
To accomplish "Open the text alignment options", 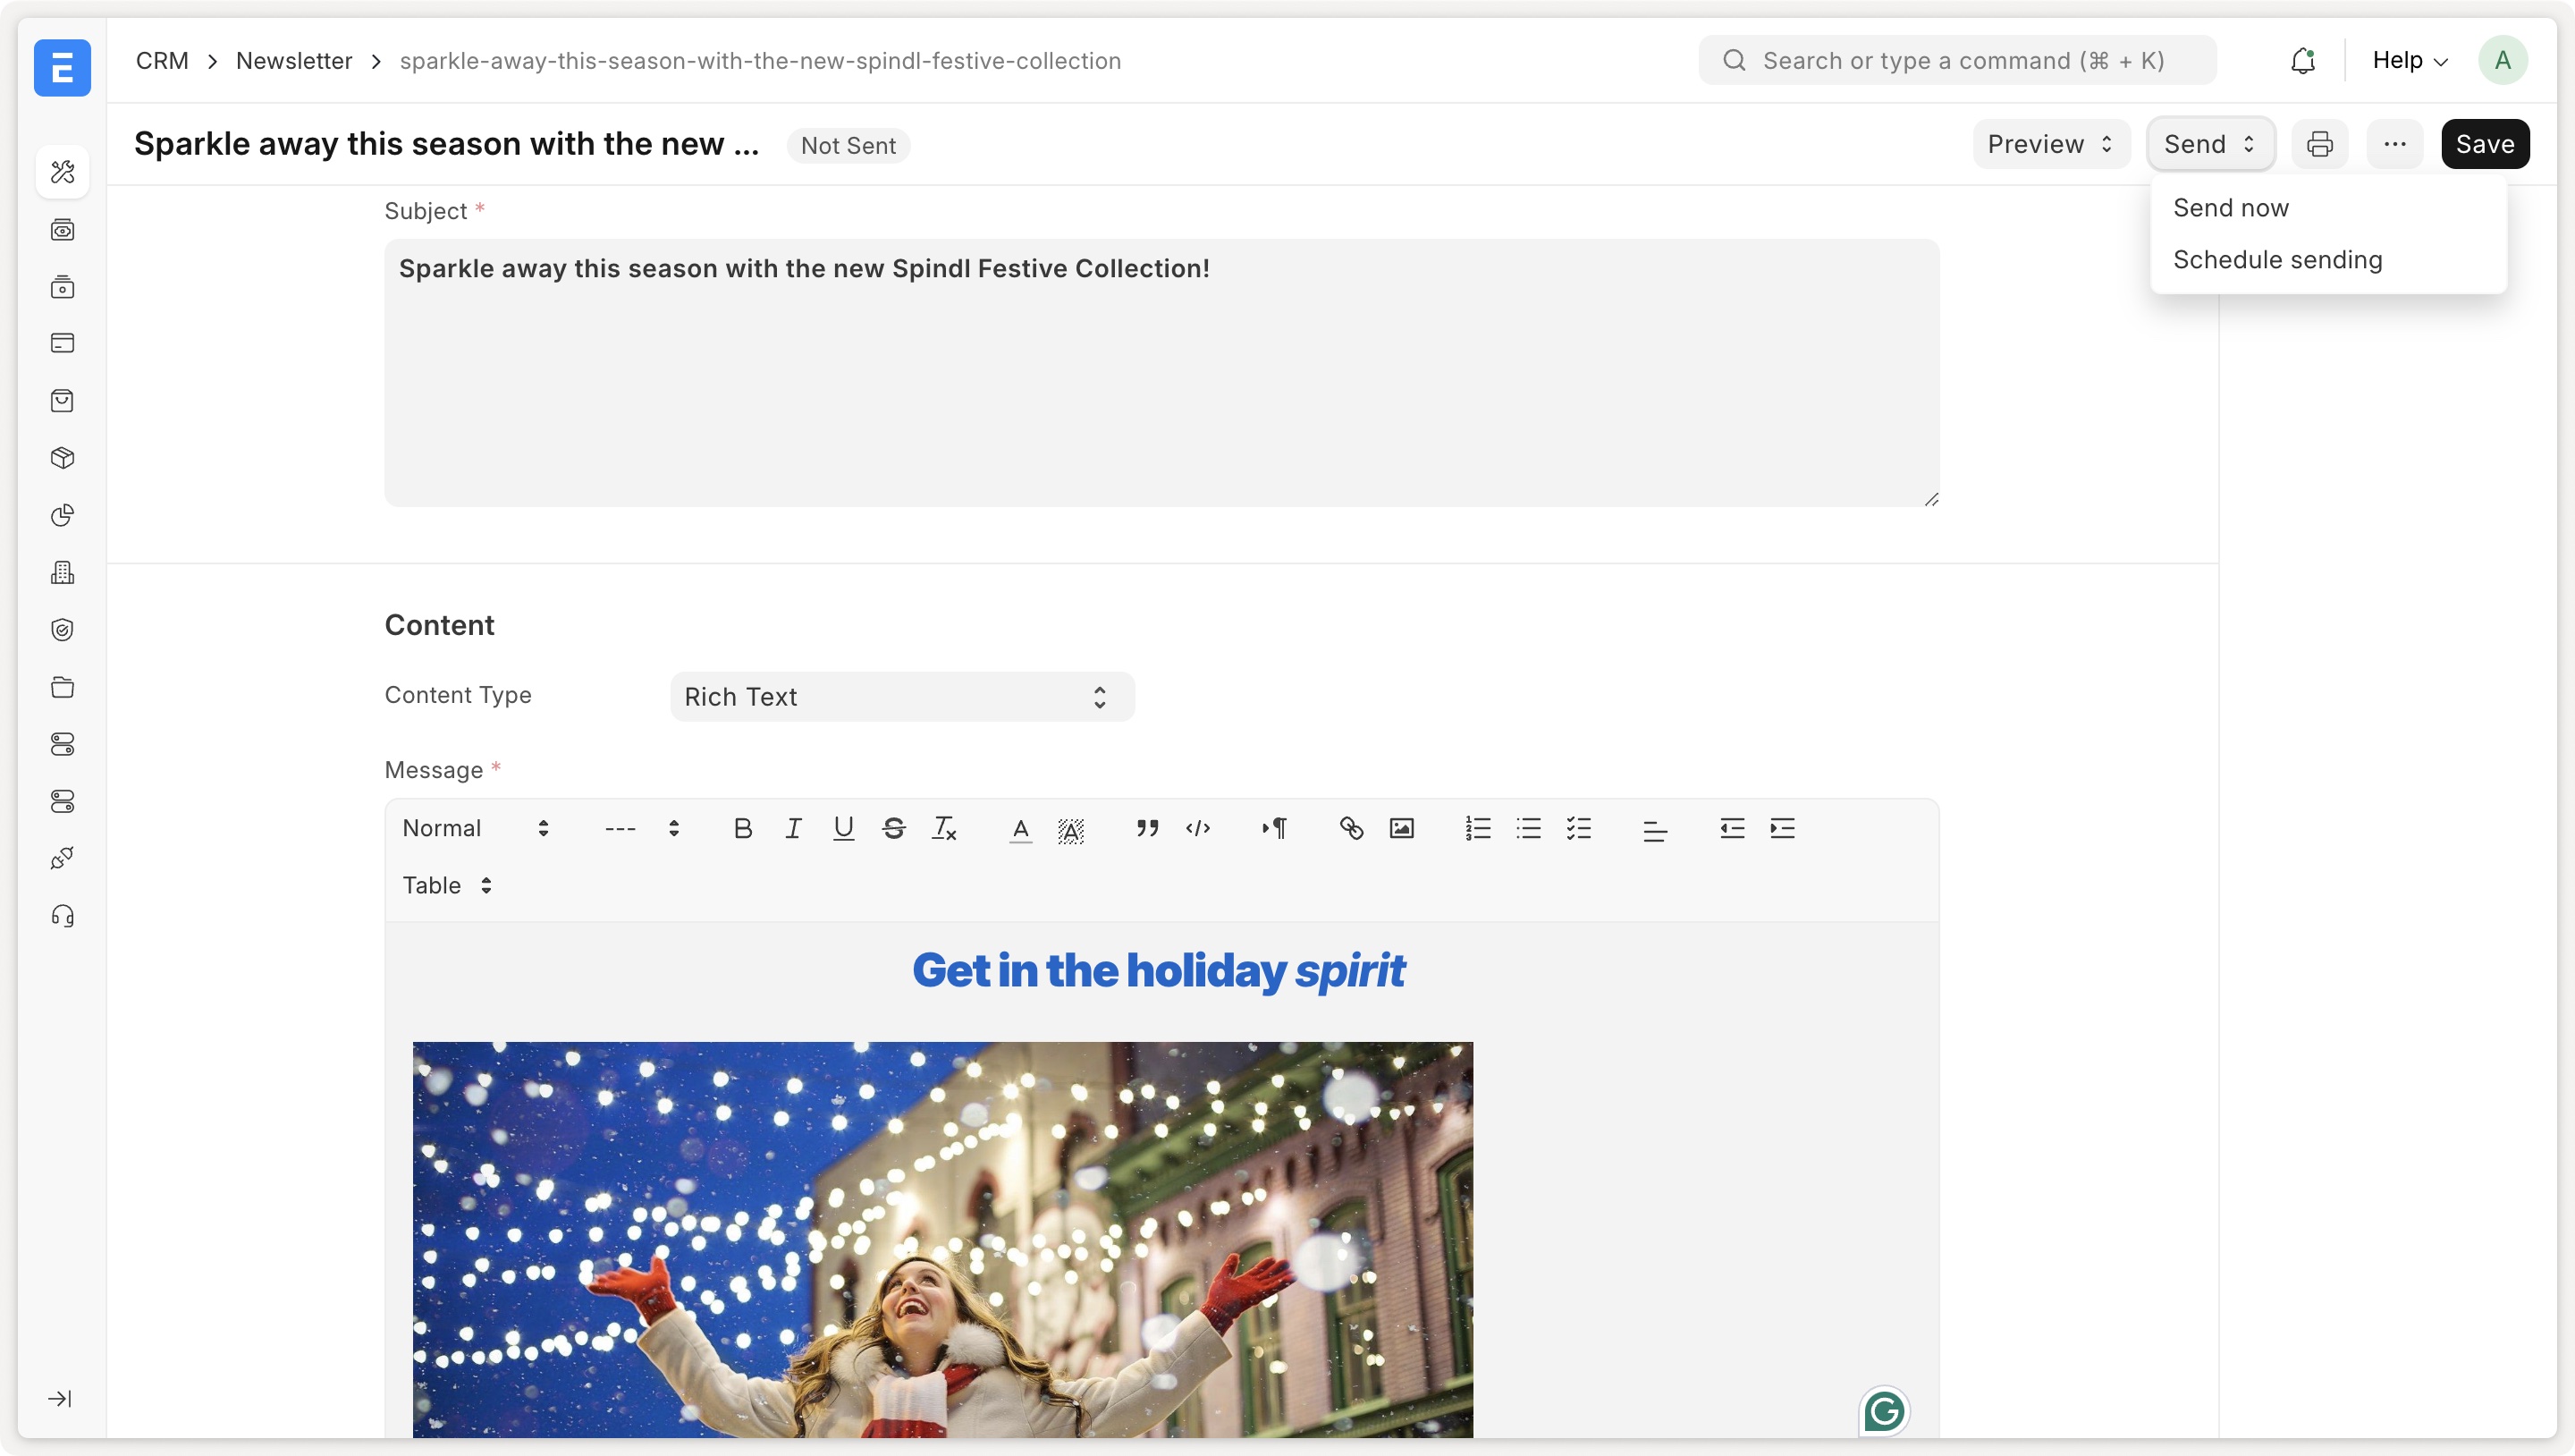I will click(1655, 830).
